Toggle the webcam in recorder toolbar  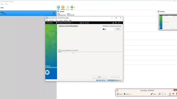pos(170,94)
